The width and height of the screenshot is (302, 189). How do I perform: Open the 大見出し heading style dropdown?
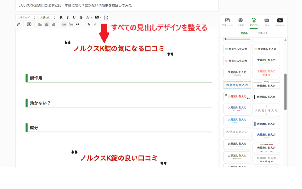47,17
